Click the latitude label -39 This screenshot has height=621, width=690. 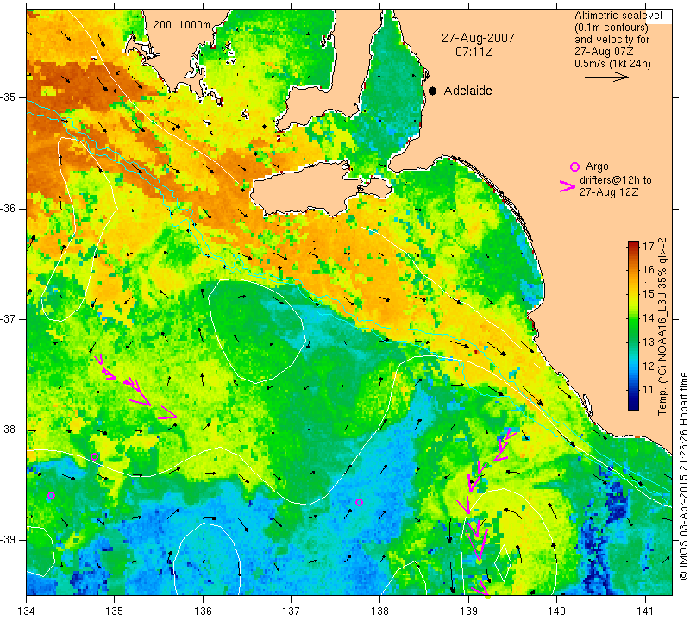[x=9, y=540]
